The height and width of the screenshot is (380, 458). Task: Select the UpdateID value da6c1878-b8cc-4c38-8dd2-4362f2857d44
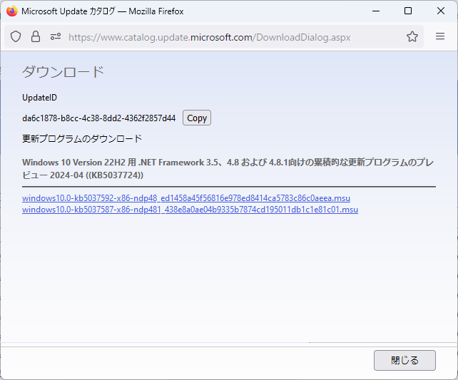pyautogui.click(x=98, y=118)
